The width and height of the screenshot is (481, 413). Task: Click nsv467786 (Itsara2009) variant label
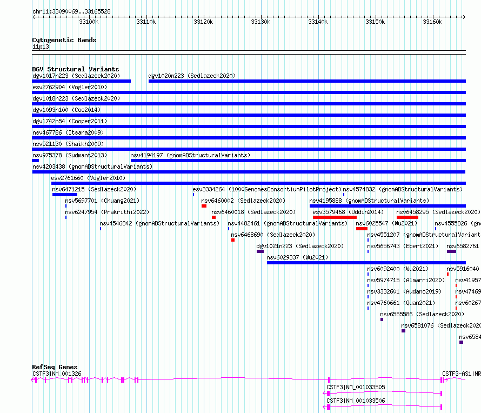[x=68, y=132]
